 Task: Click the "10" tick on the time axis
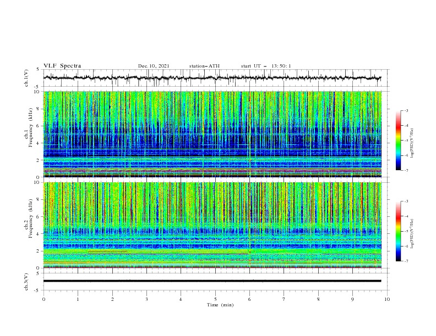[x=387, y=299]
